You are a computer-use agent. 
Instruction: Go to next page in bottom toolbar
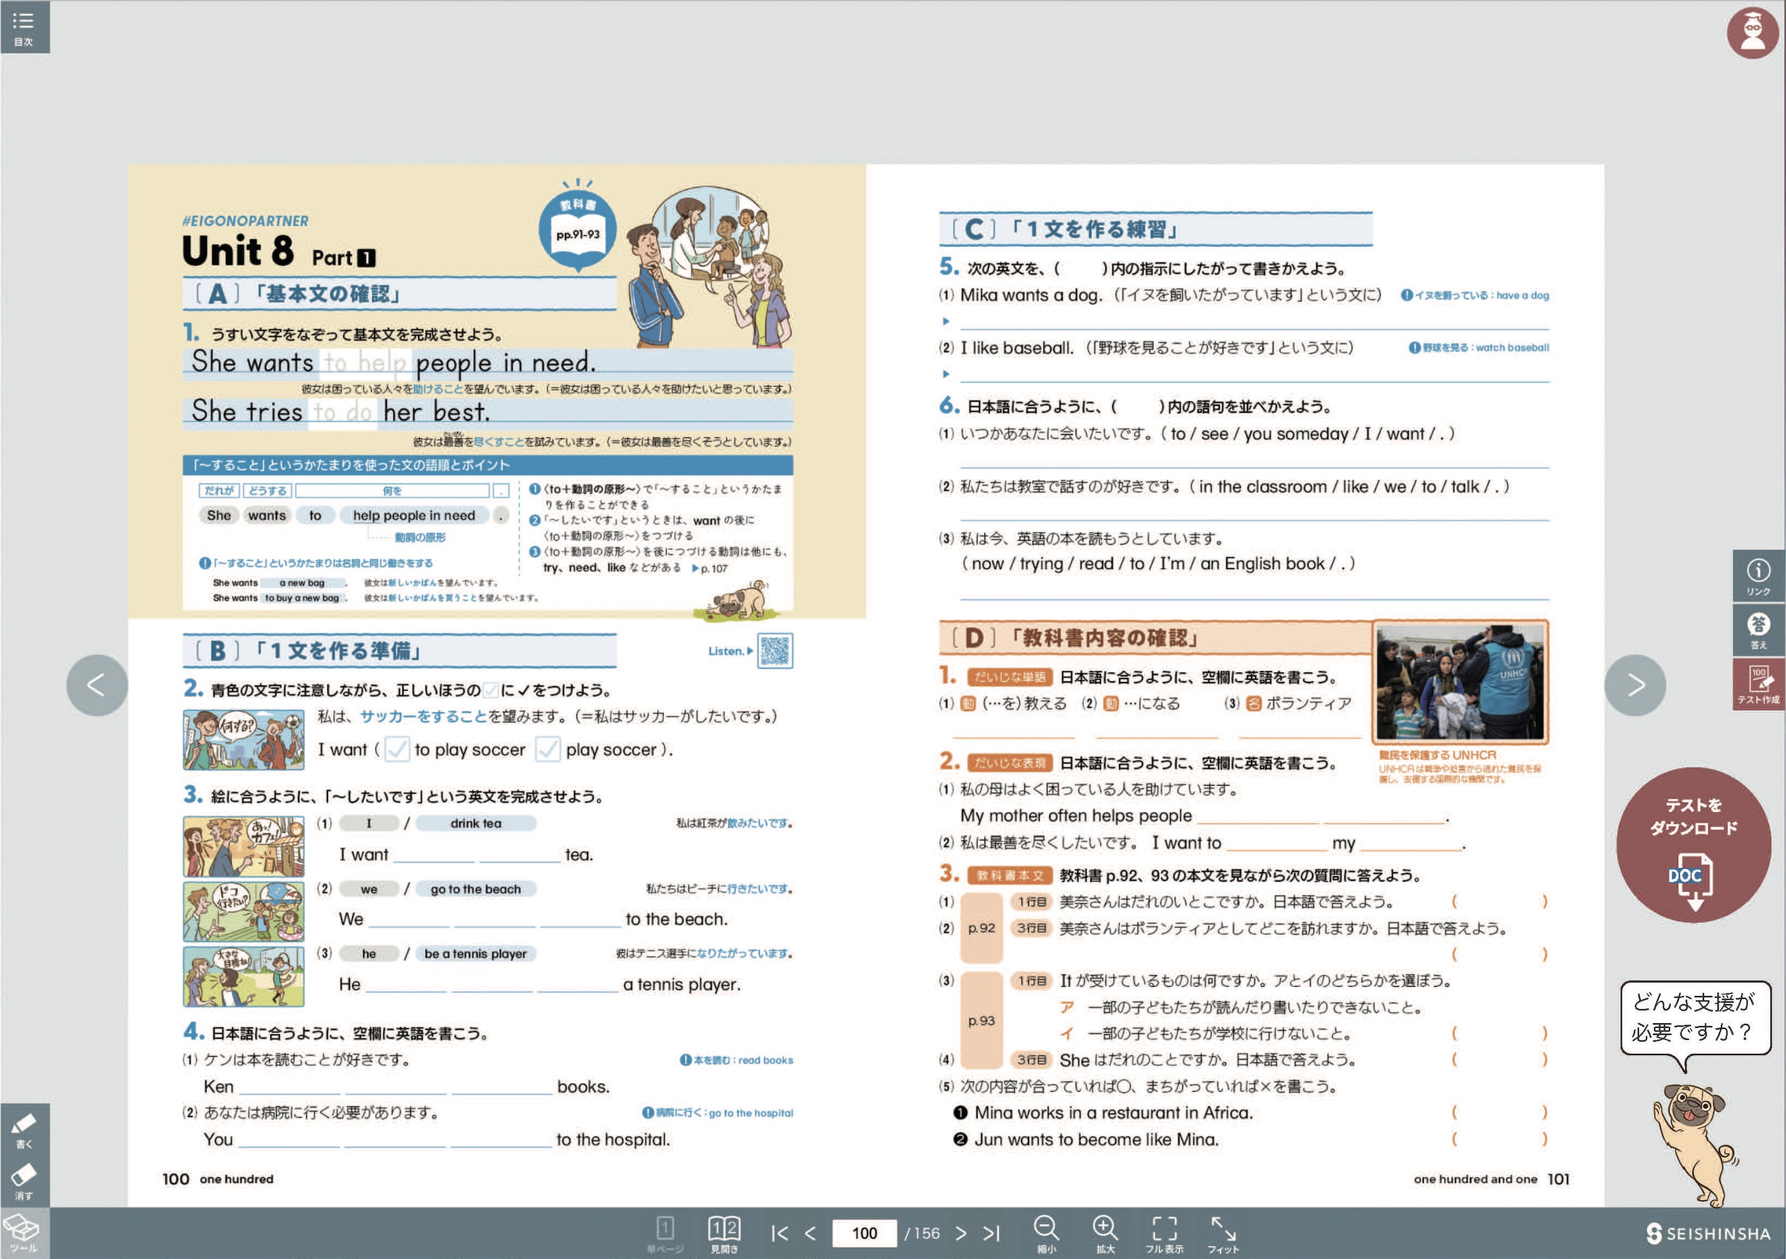960,1233
